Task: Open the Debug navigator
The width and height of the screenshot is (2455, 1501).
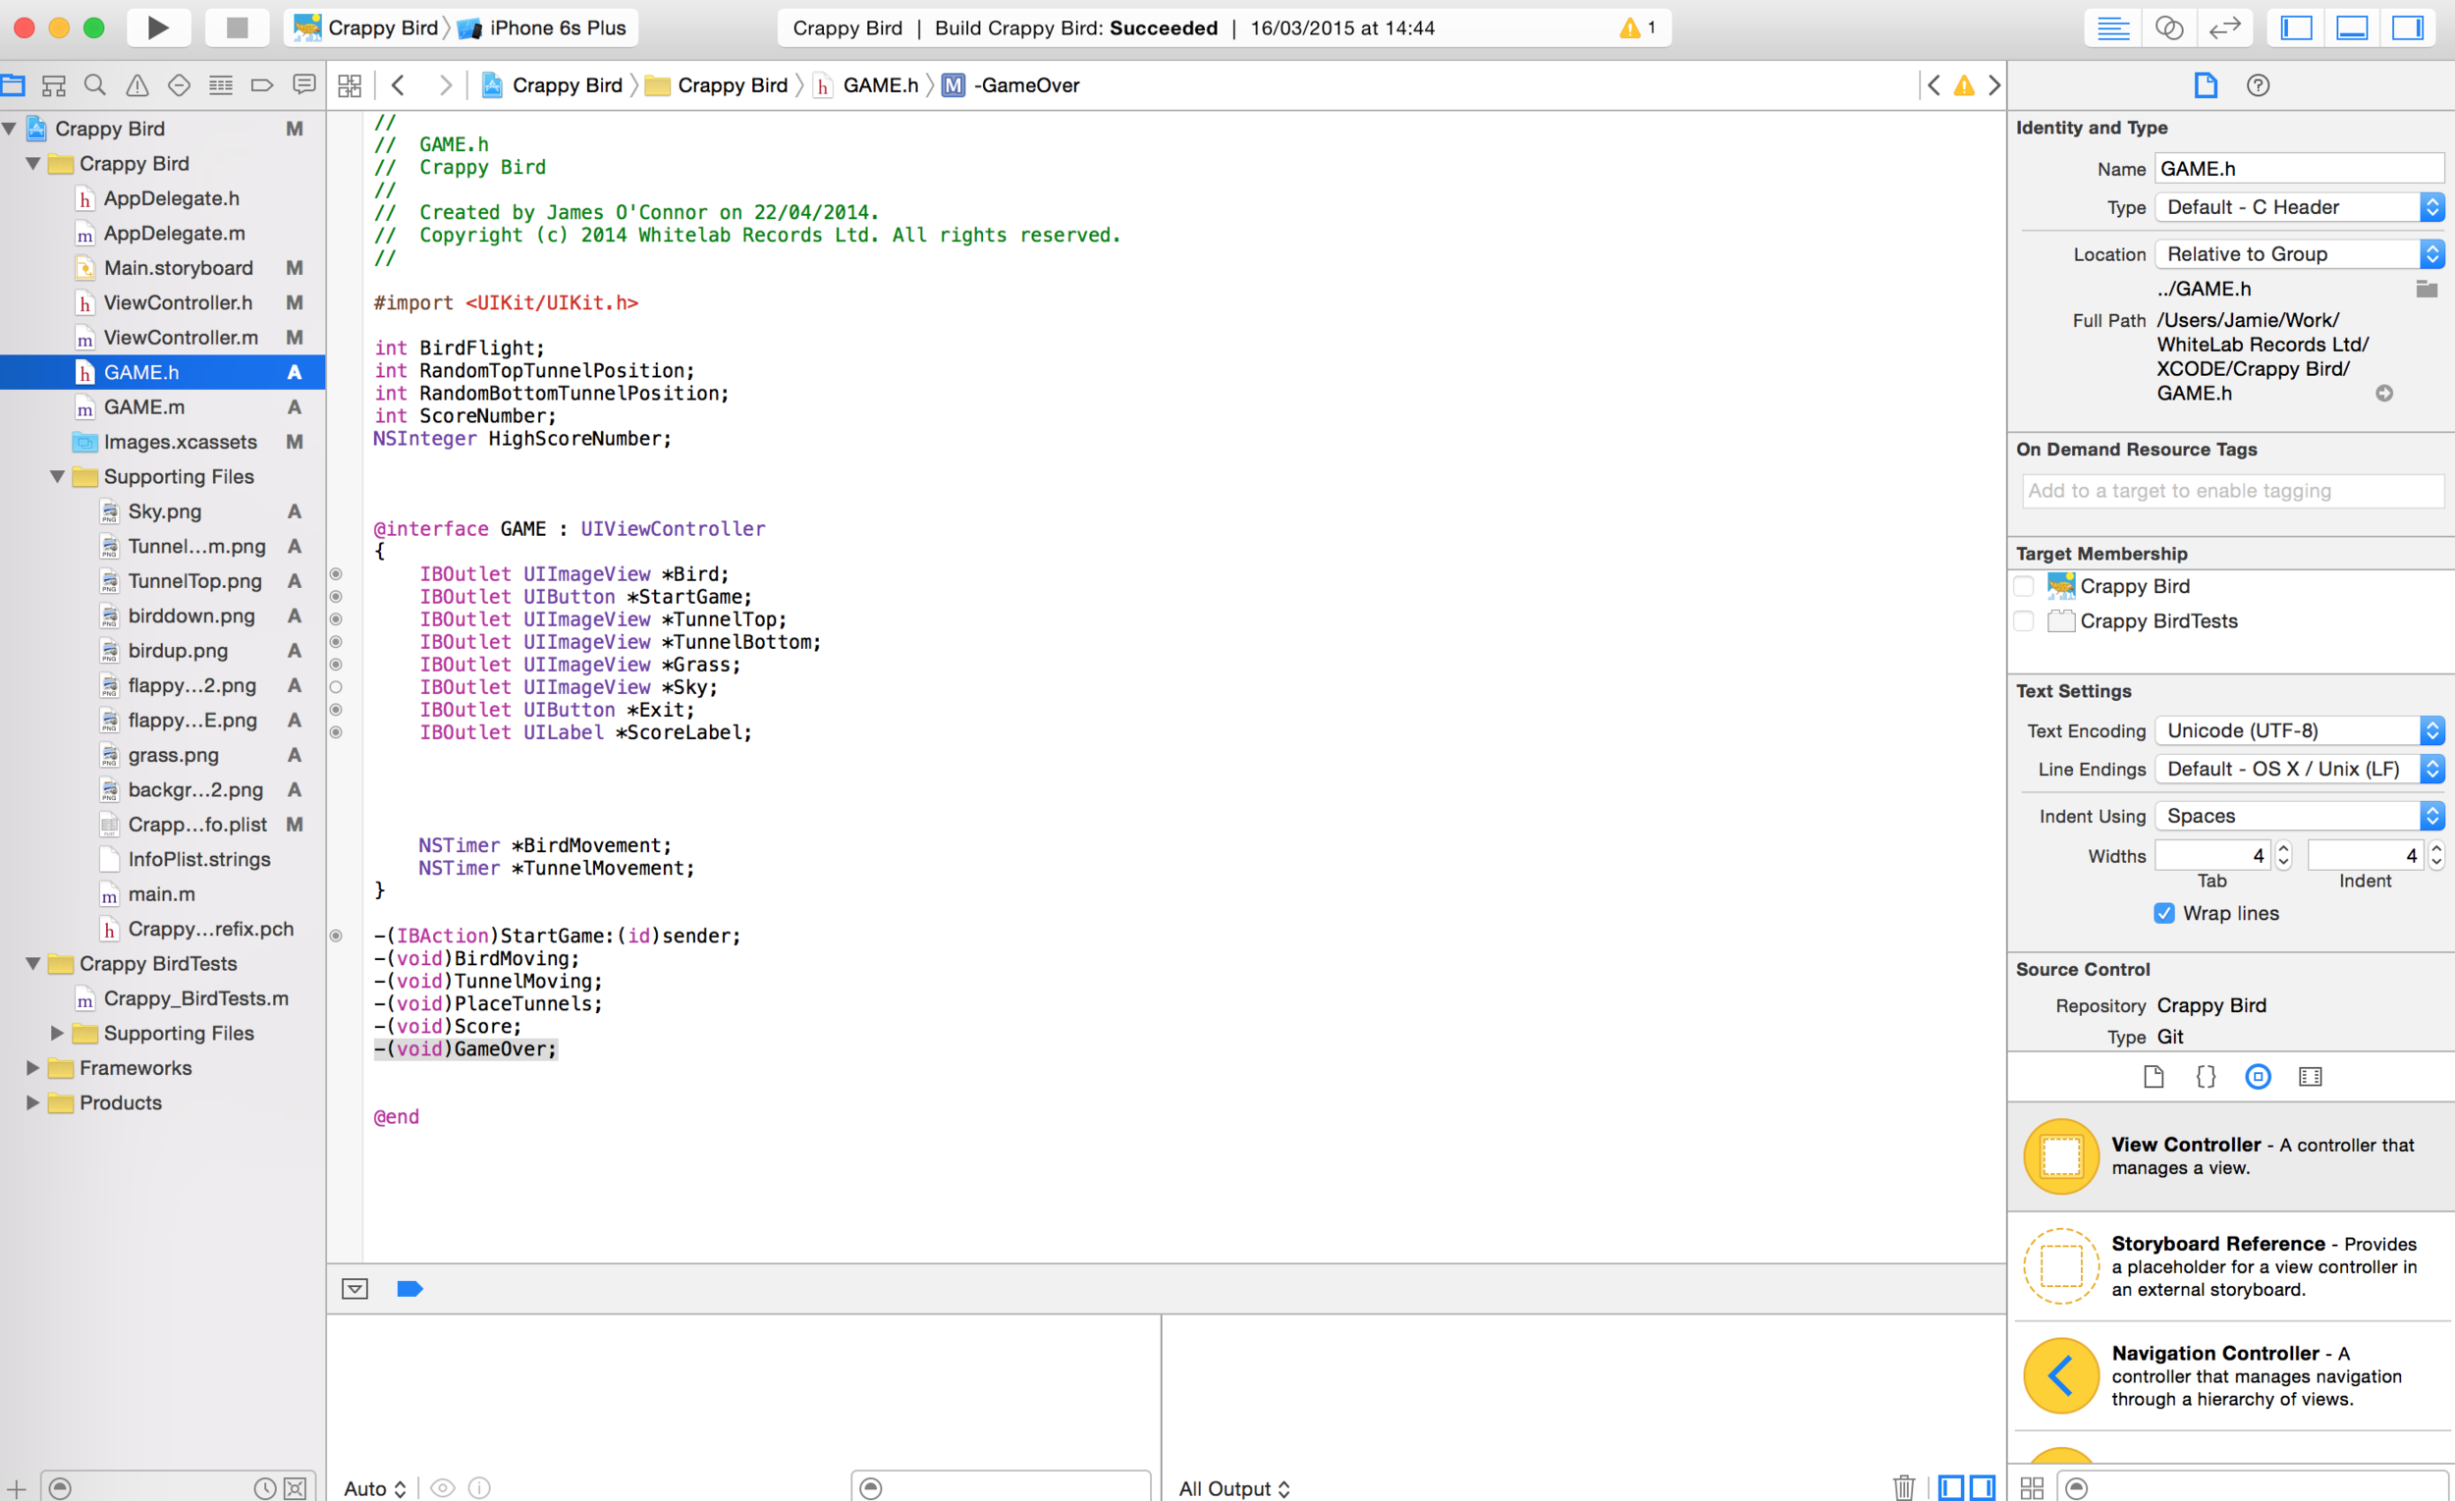Action: tap(221, 85)
